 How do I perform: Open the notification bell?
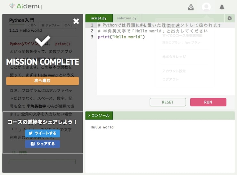click(x=222, y=7)
